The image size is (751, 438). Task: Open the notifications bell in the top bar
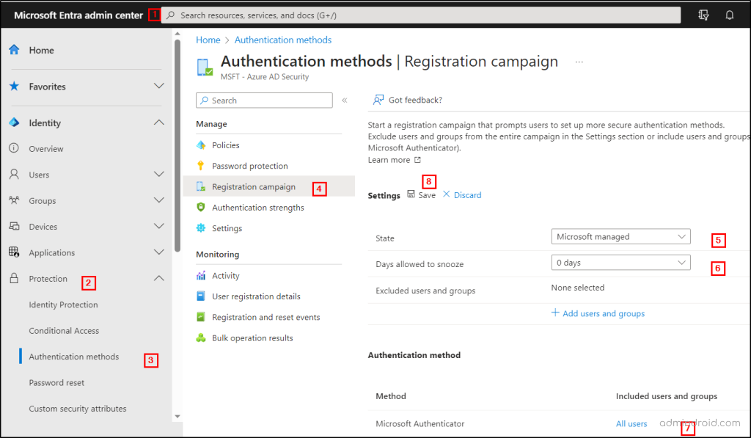click(x=731, y=14)
